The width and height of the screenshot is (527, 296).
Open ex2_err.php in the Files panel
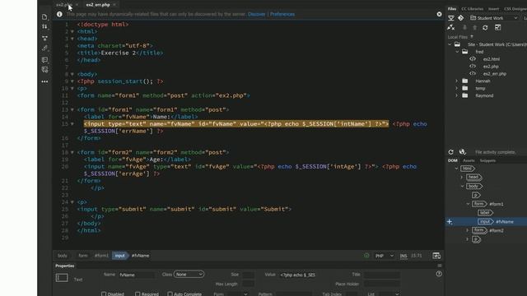[x=494, y=74]
